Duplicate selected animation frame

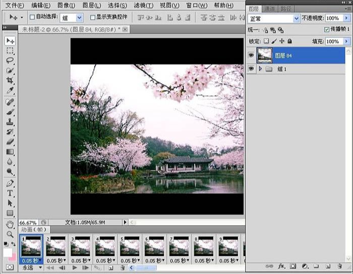point(111,268)
